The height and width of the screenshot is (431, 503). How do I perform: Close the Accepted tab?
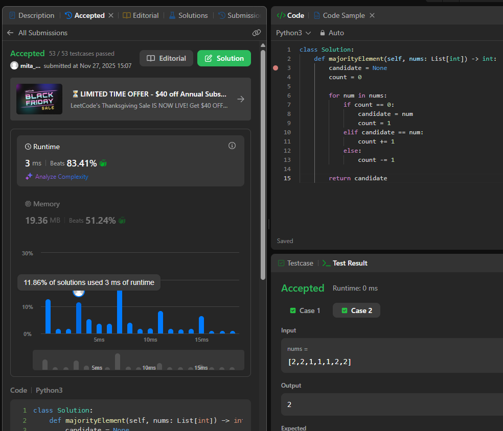click(111, 15)
